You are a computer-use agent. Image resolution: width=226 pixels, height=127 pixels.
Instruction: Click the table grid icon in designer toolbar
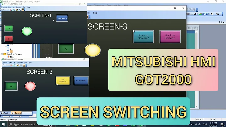pyautogui.click(x=188, y=14)
